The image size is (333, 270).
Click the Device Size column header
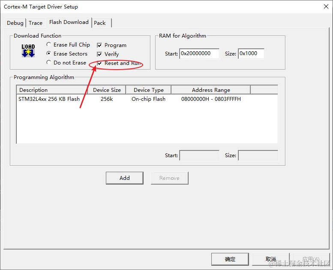tap(107, 90)
